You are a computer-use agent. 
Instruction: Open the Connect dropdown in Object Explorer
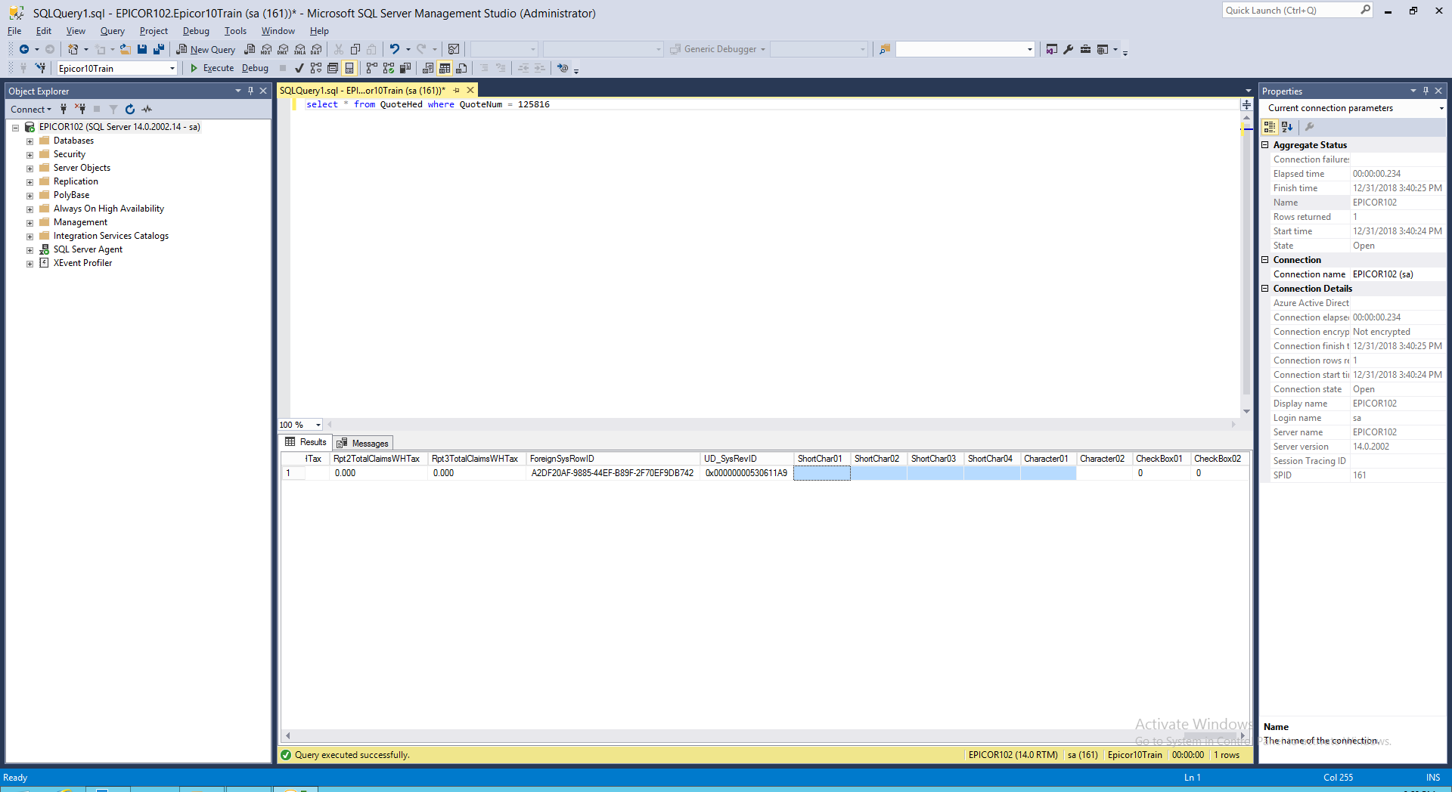tap(31, 109)
